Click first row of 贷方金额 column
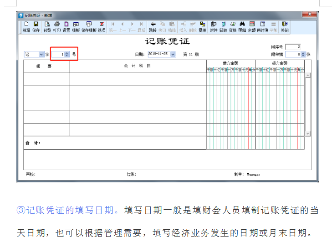 tap(280, 79)
